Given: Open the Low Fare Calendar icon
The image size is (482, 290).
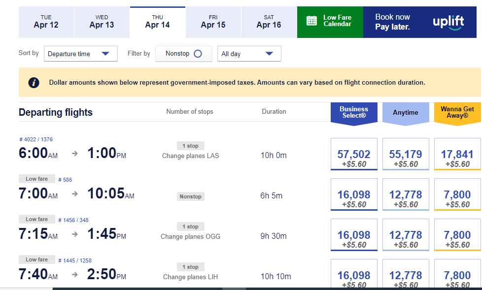Looking at the screenshot, I should pyautogui.click(x=311, y=21).
